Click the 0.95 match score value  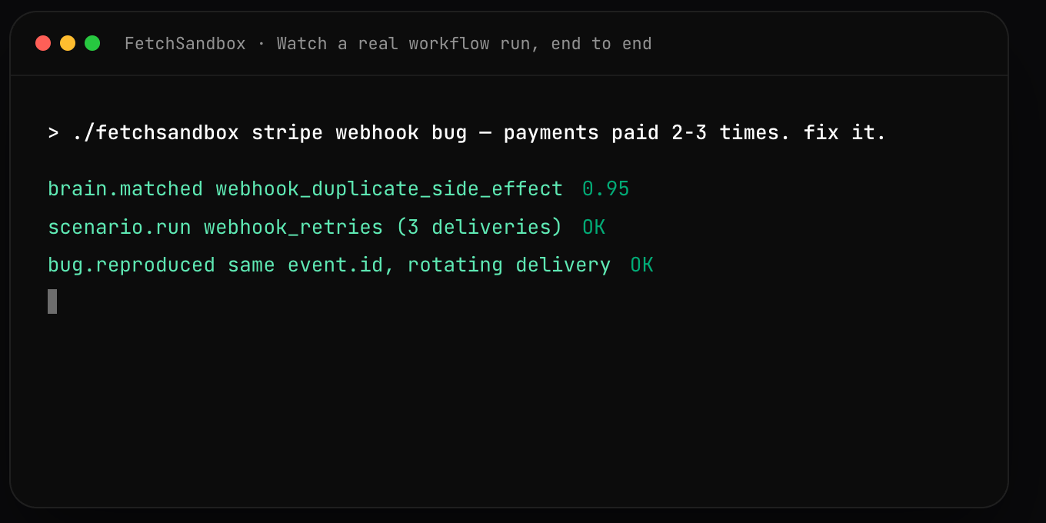606,189
